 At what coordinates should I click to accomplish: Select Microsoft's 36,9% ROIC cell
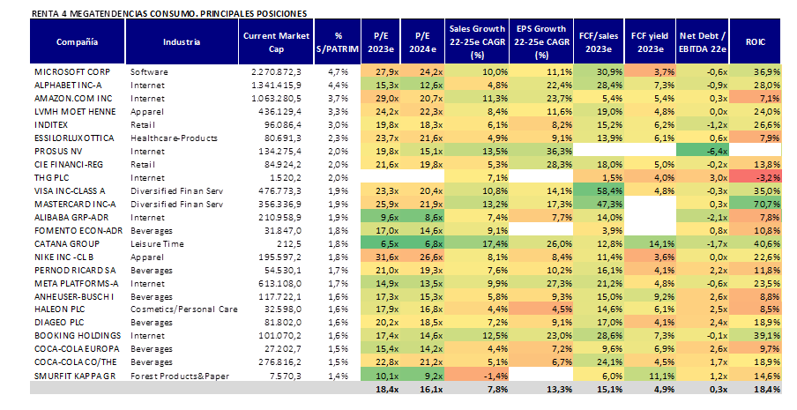click(763, 70)
